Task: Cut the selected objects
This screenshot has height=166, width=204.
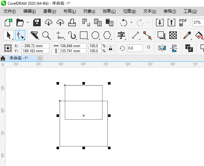Action: (86, 22)
